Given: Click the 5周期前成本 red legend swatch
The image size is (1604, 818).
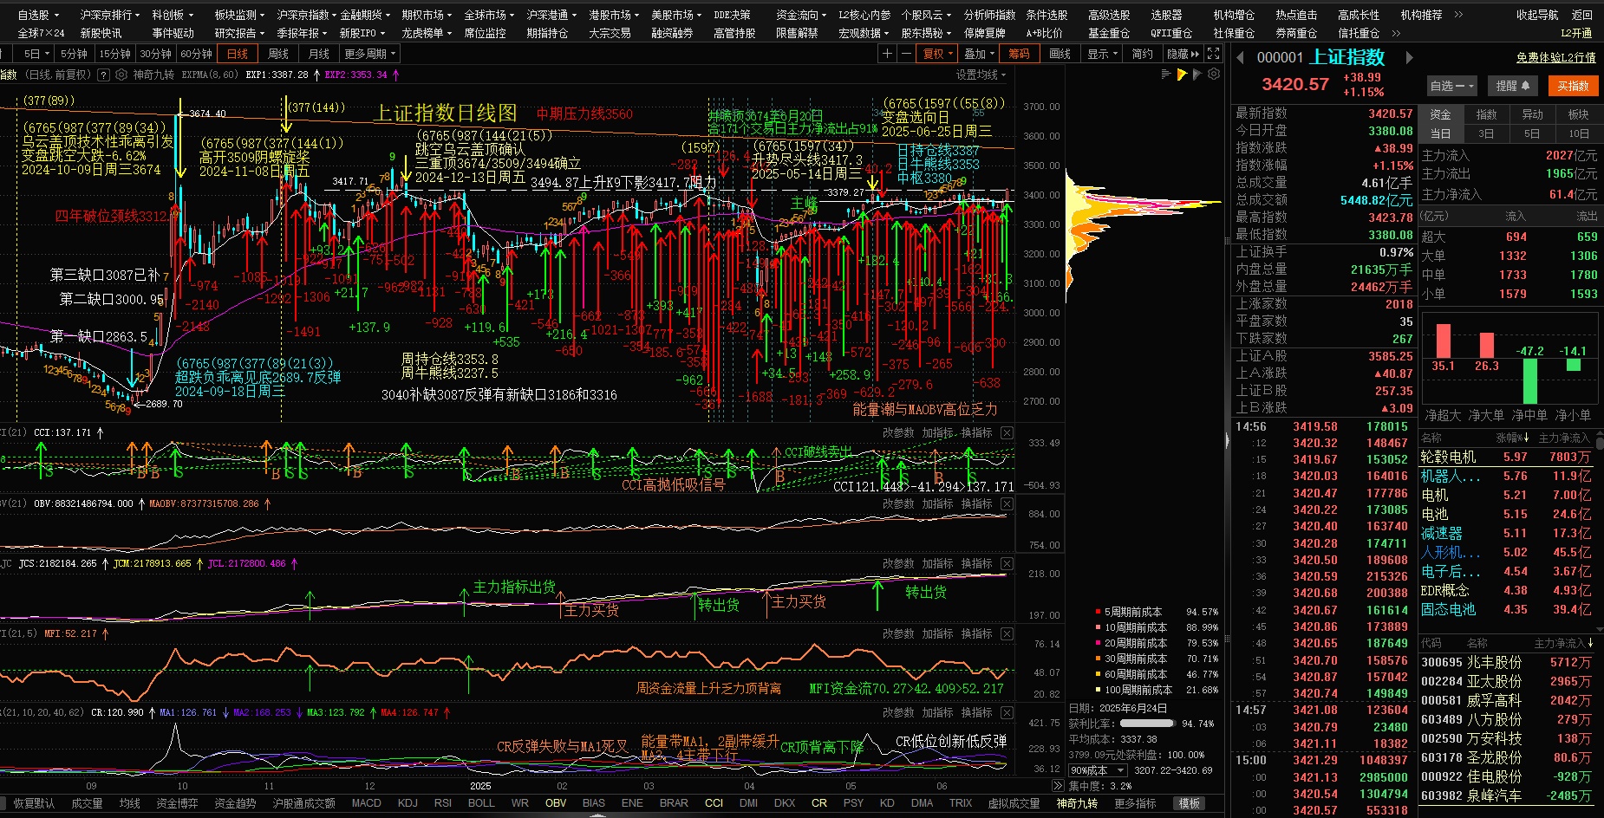Looking at the screenshot, I should [x=1098, y=612].
